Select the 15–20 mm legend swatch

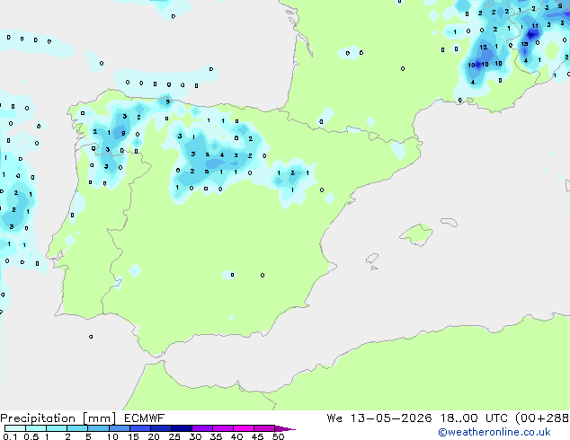coord(140,428)
